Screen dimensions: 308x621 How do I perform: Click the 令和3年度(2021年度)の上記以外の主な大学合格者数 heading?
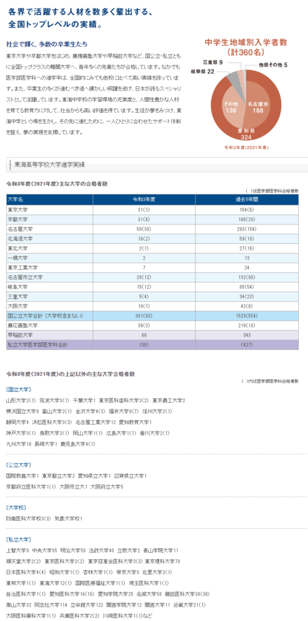click(x=71, y=374)
